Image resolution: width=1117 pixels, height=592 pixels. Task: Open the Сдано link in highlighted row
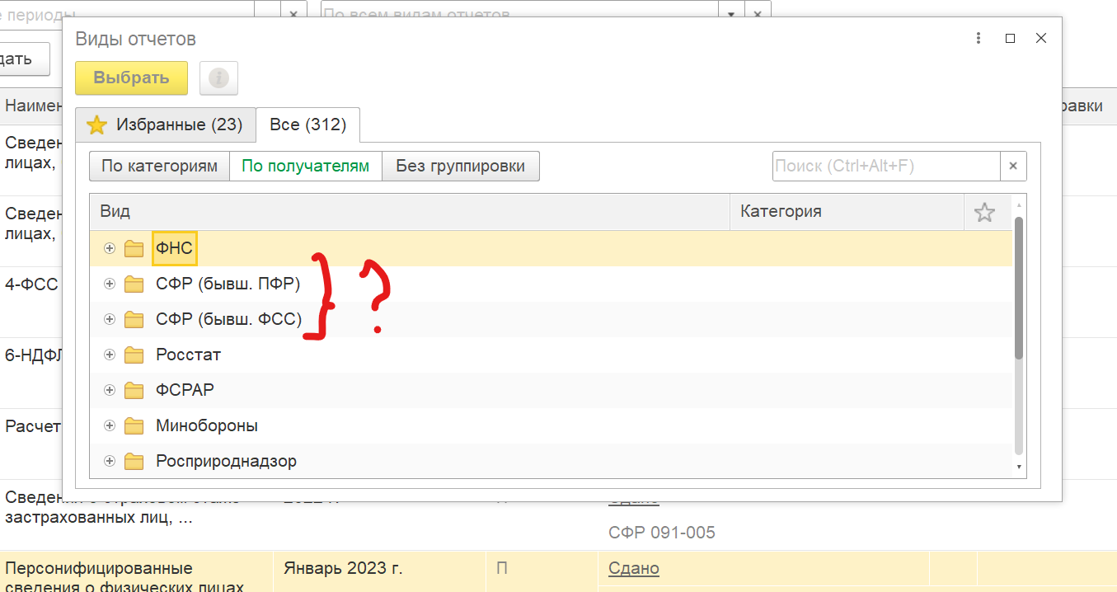point(633,568)
